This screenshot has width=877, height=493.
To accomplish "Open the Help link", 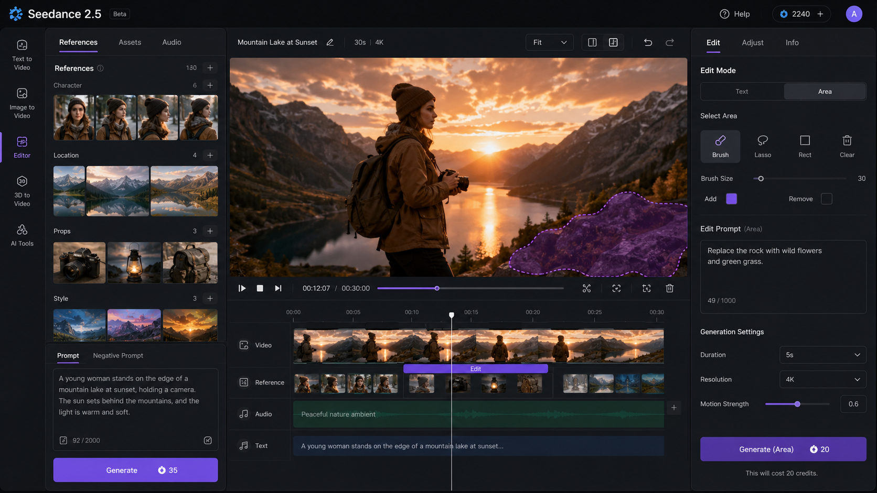I will [735, 14].
